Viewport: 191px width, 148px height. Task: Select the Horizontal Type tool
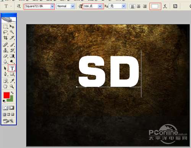pos(12,68)
